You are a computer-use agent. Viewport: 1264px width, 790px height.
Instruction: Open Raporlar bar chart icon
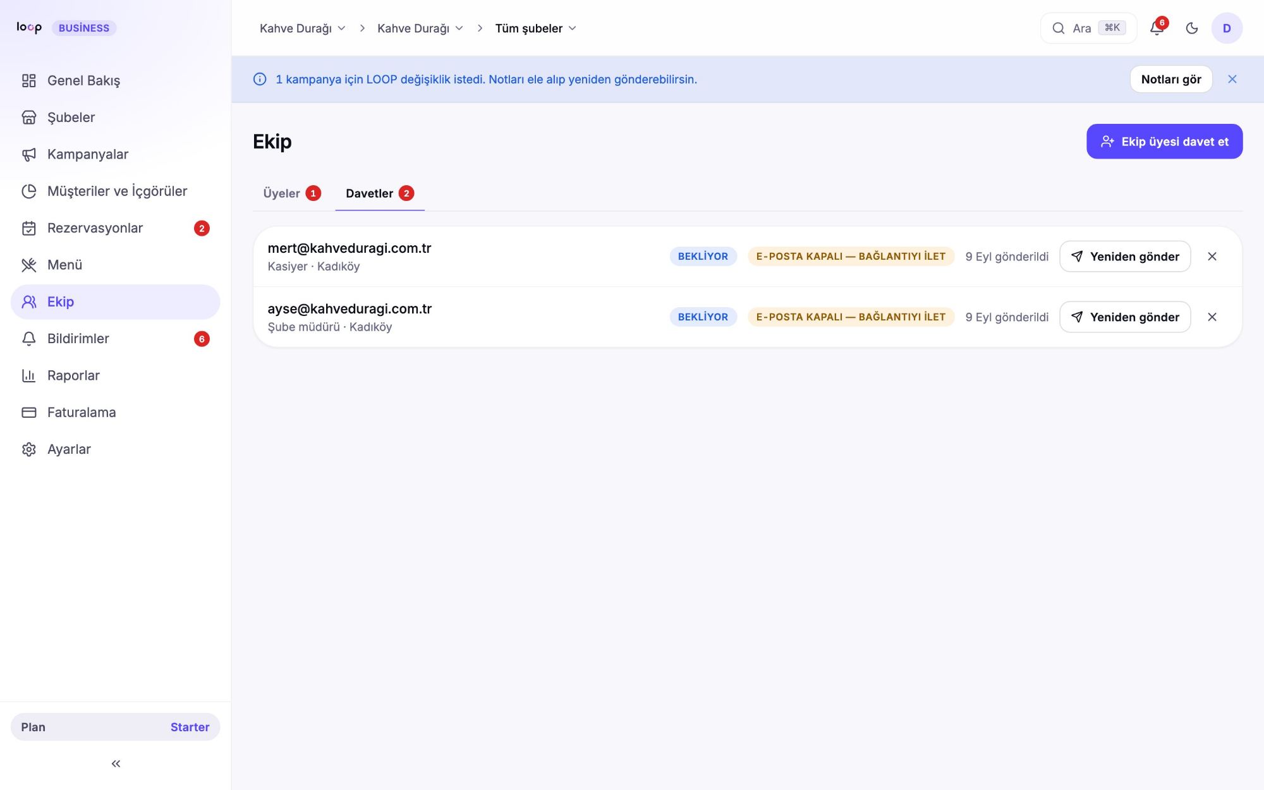29,375
